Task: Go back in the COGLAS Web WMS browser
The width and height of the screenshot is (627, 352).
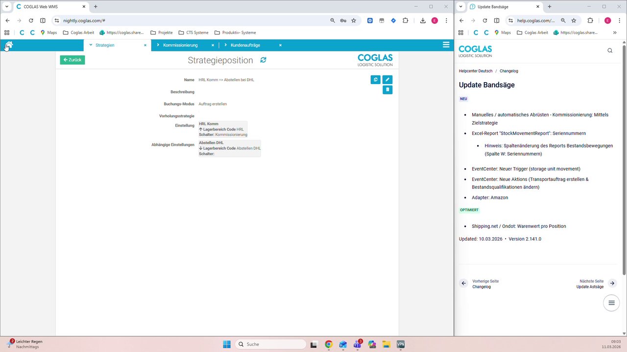Action: pos(7,21)
